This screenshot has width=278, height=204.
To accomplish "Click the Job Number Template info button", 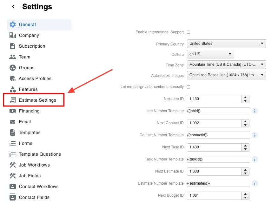I will [x=255, y=111].
